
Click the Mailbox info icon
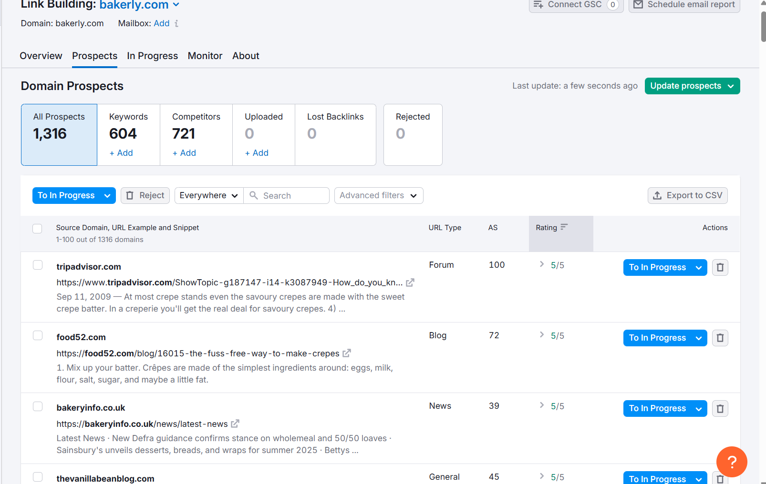click(176, 23)
